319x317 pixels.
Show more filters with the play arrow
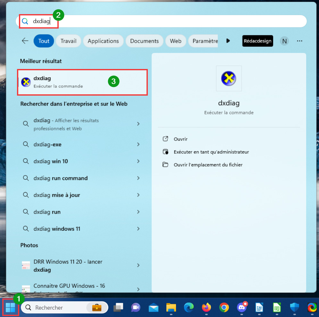click(x=228, y=41)
